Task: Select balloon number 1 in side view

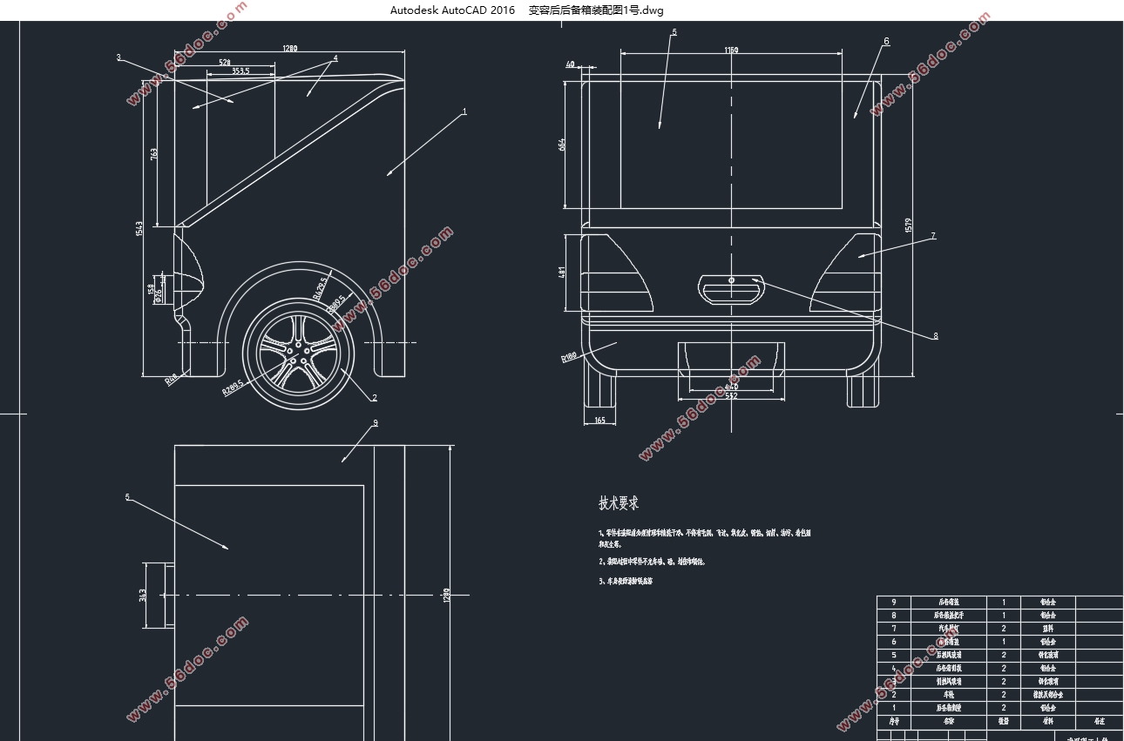Action: pos(464,111)
